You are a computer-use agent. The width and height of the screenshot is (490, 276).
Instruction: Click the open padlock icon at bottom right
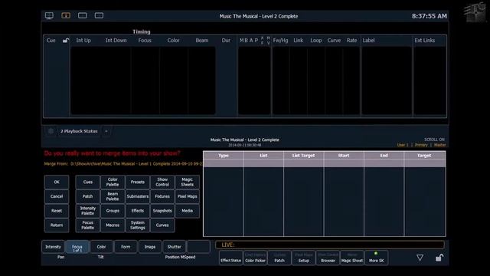tap(439, 258)
